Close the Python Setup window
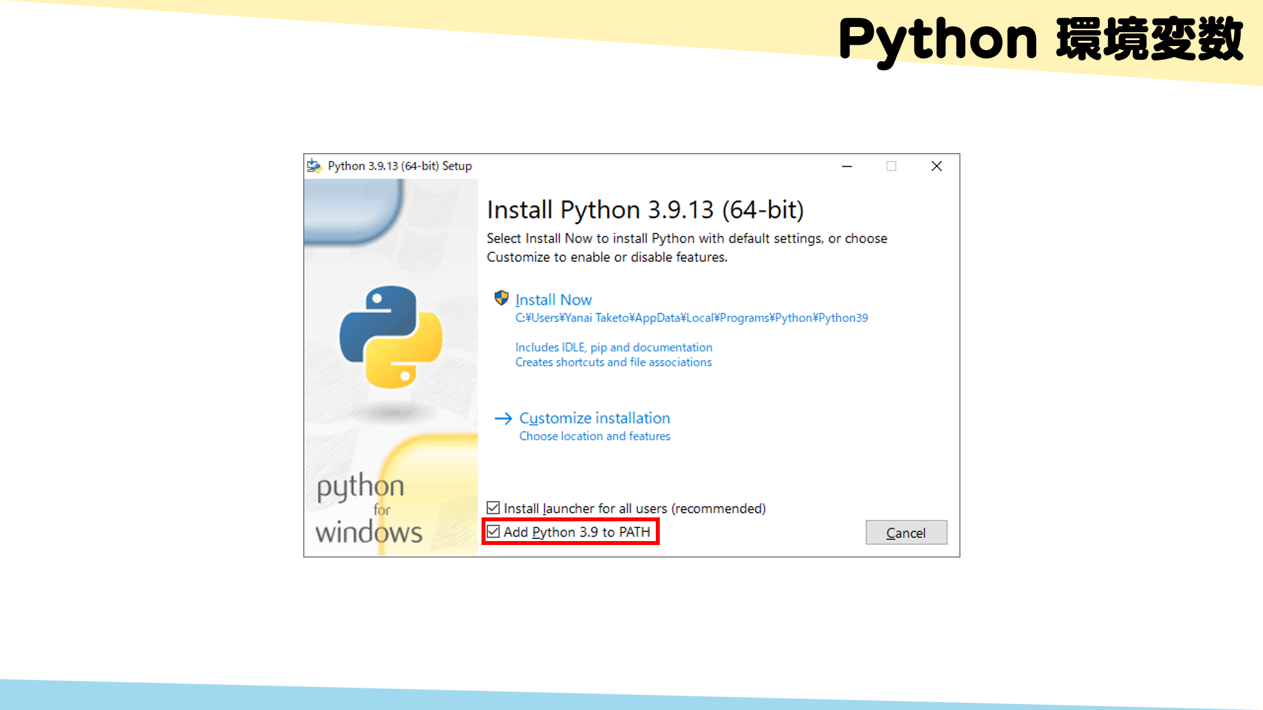The height and width of the screenshot is (710, 1263). 937,166
